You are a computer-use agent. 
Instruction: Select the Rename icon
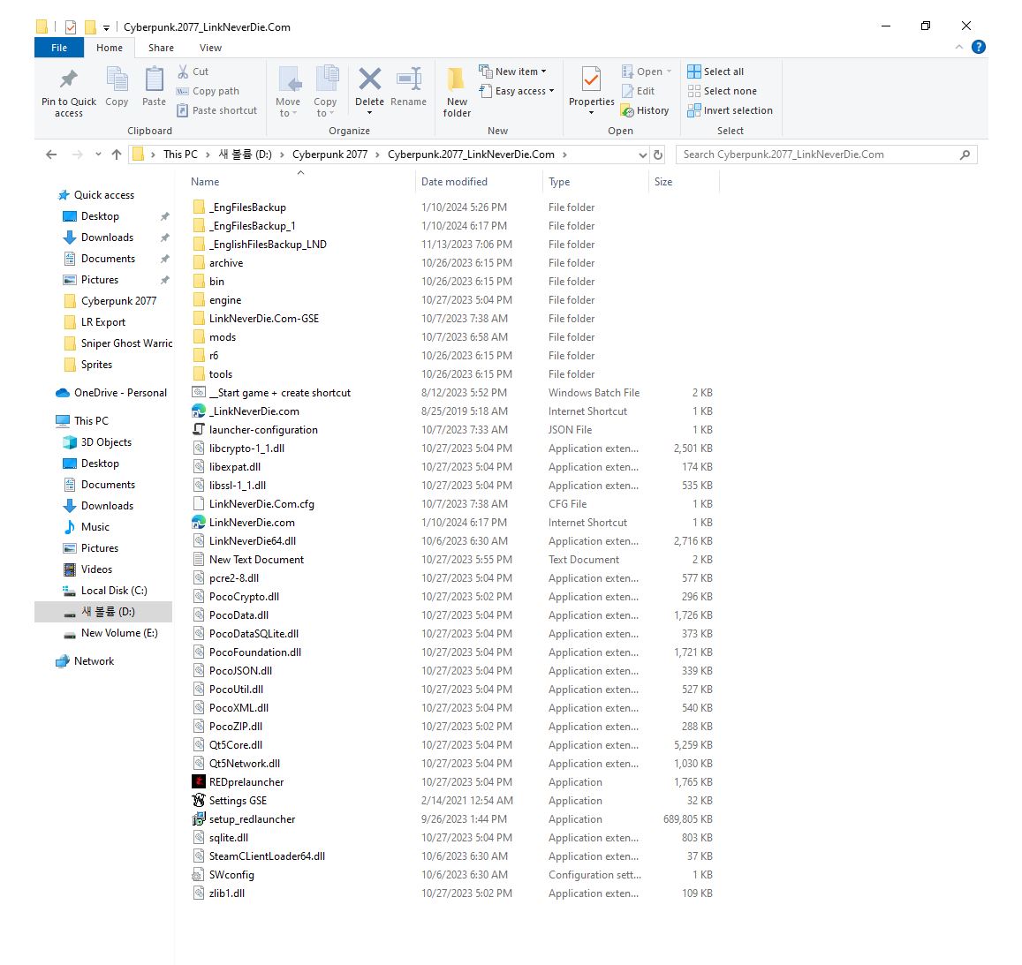(408, 84)
